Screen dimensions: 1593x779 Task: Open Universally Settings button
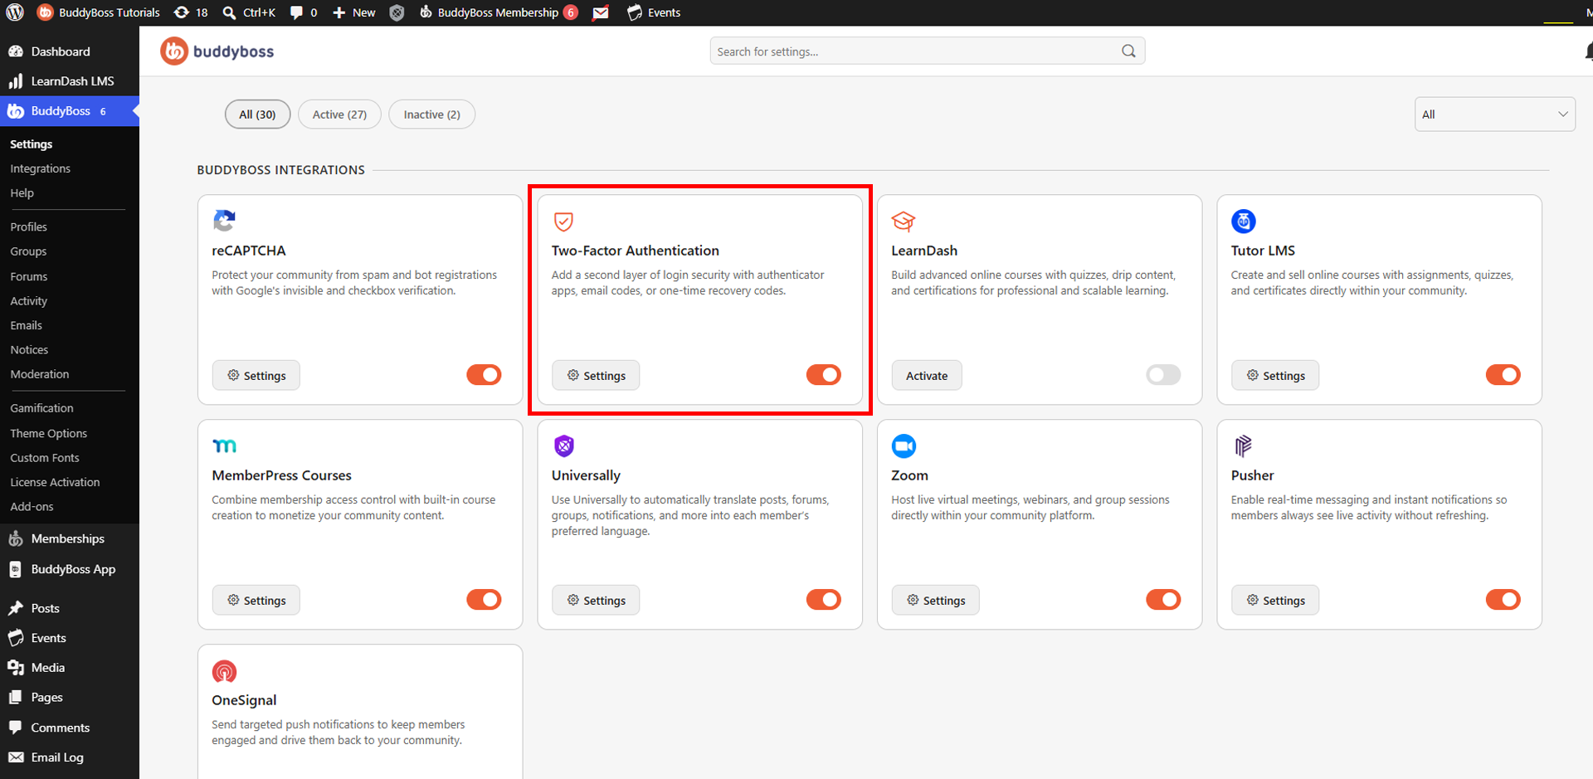tap(596, 601)
